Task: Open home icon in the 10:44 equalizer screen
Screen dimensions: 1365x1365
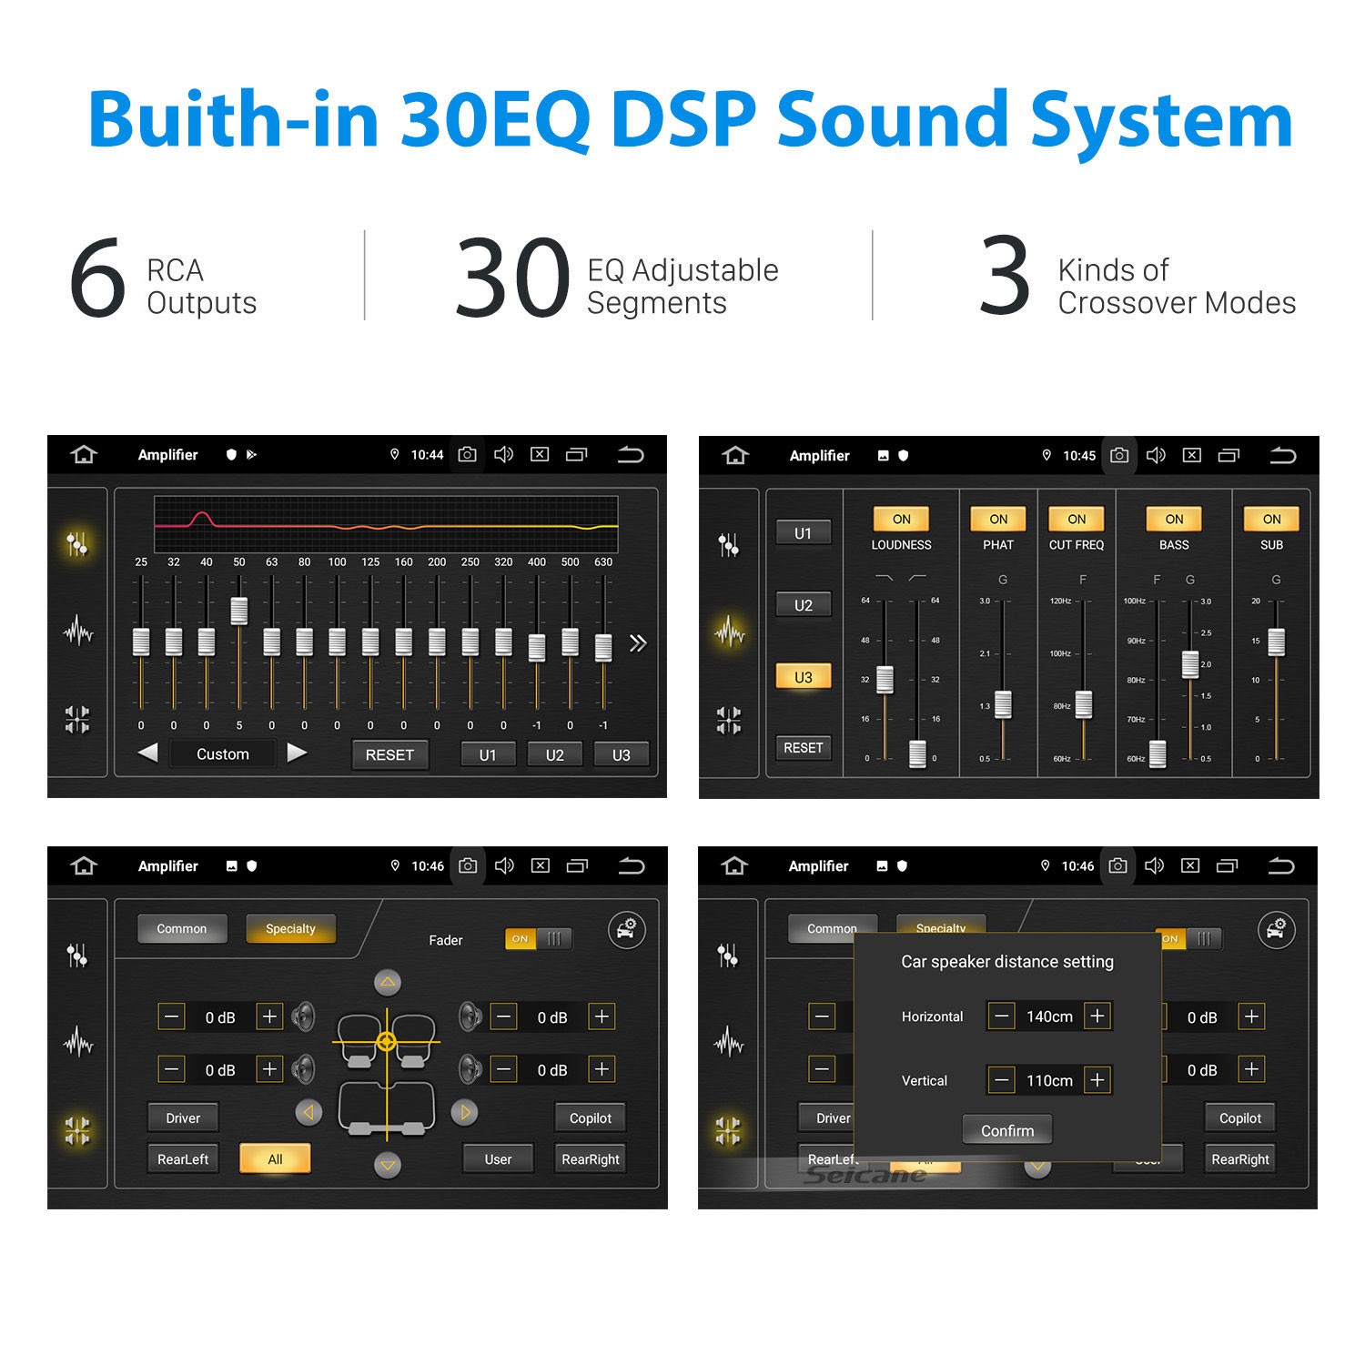Action: click(x=84, y=454)
